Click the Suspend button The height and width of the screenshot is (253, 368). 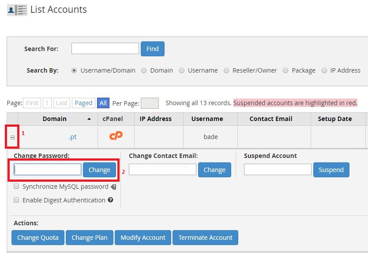[x=331, y=170]
